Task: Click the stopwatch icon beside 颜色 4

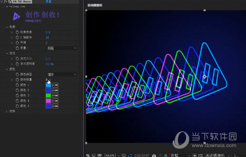Action: pyautogui.click(x=17, y=101)
